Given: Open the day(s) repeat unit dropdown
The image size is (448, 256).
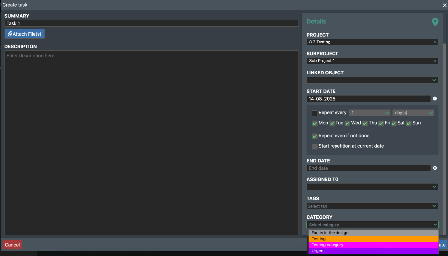Looking at the screenshot, I should click(x=413, y=113).
